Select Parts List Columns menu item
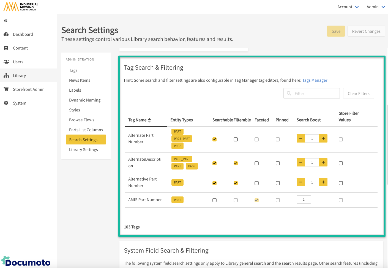This screenshot has width=388, height=268. [86, 130]
